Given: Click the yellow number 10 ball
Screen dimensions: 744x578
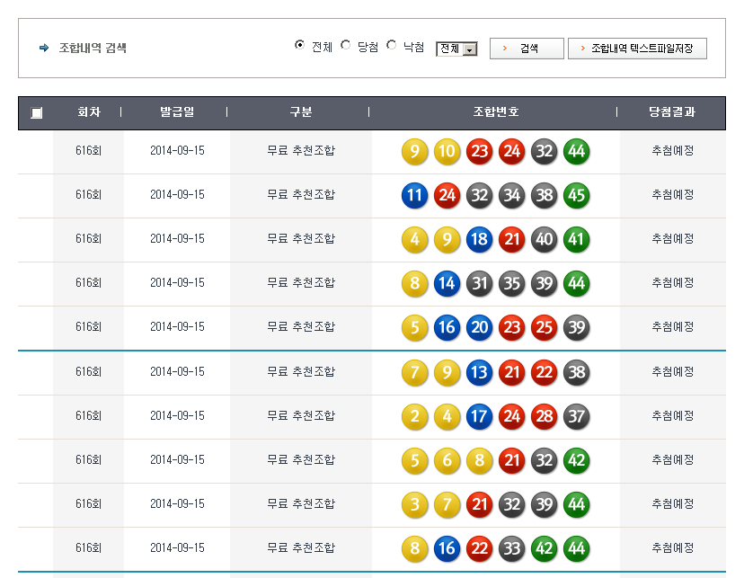Looking at the screenshot, I should point(447,151).
